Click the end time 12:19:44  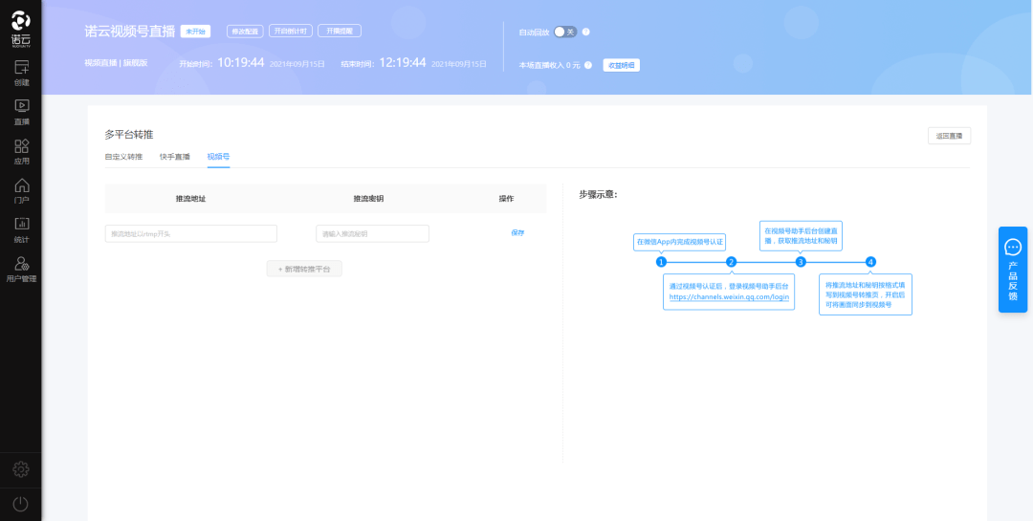pos(403,62)
